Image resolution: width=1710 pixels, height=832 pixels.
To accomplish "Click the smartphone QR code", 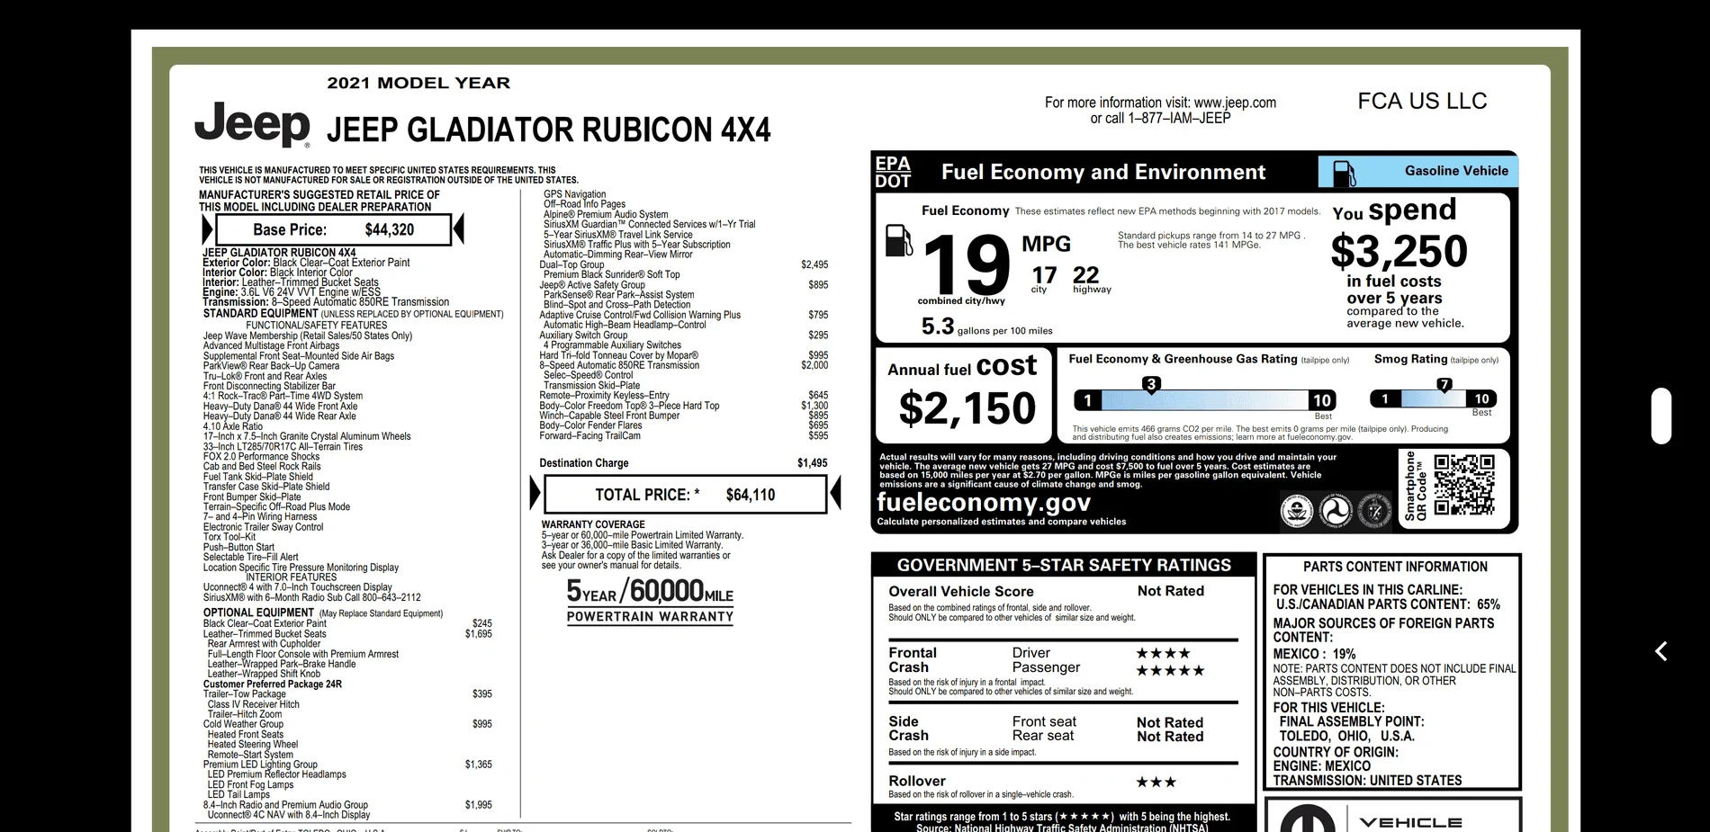I will pyautogui.click(x=1464, y=485).
